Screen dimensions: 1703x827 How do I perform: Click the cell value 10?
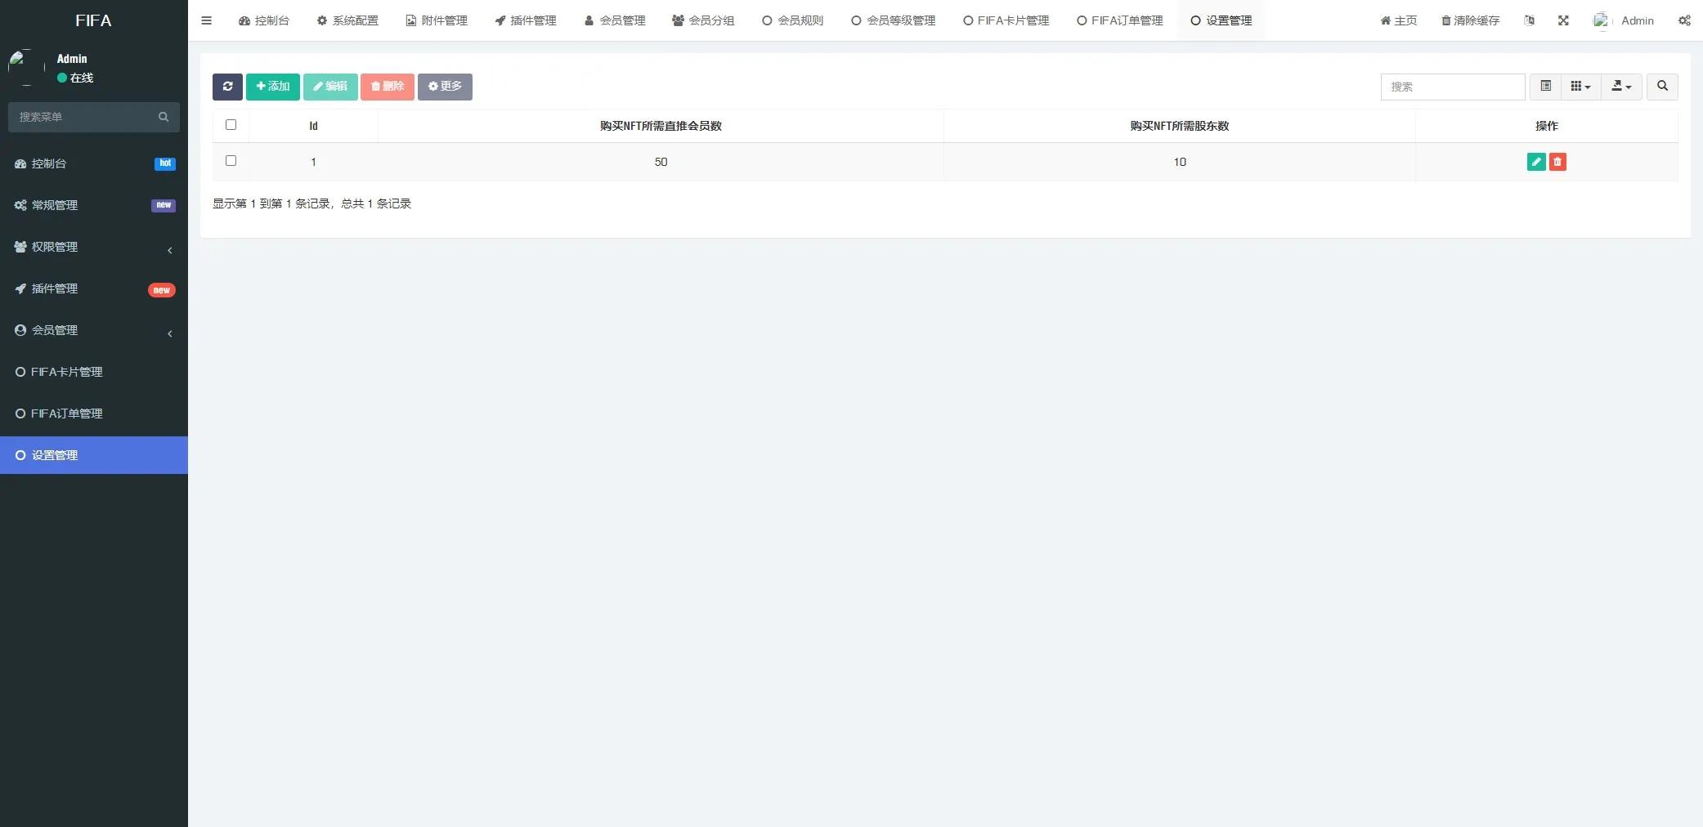pos(1180,162)
